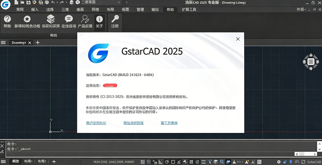The height and width of the screenshot is (165, 322).
Task: Switch to the 布局2 layout tab
Action: tap(42, 162)
